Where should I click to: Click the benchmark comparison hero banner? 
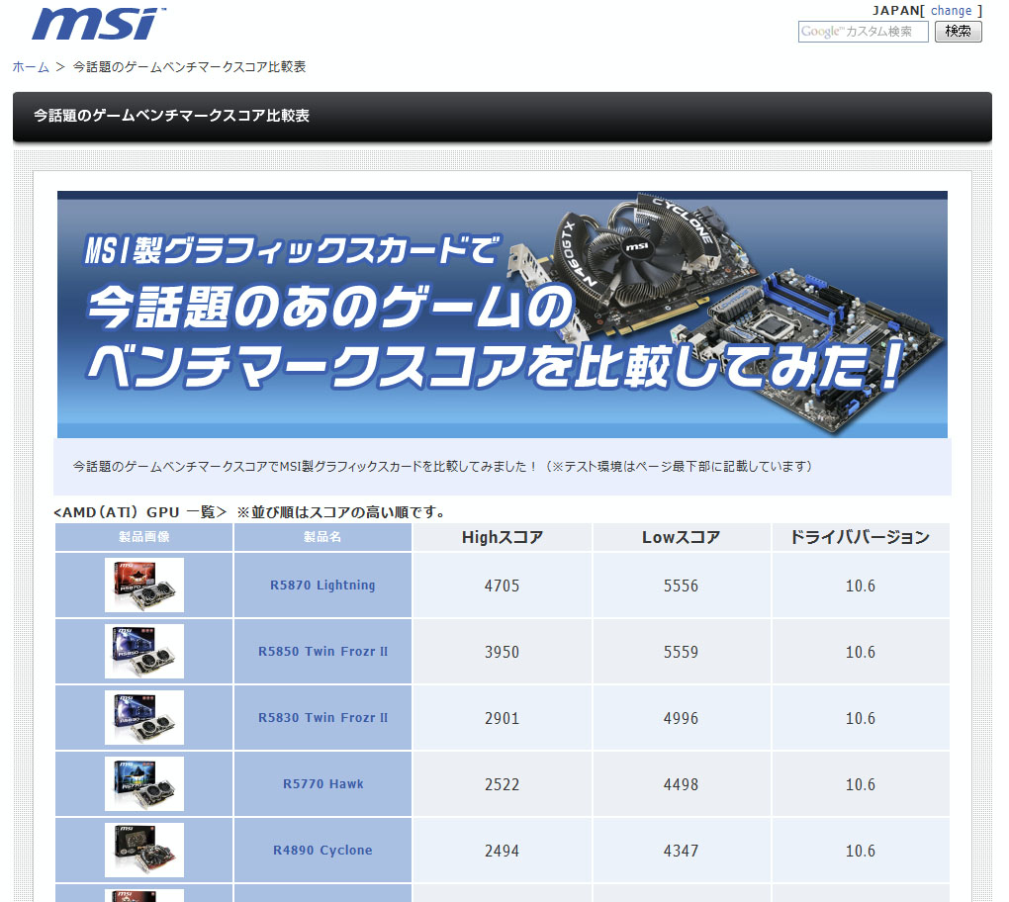pos(502,314)
